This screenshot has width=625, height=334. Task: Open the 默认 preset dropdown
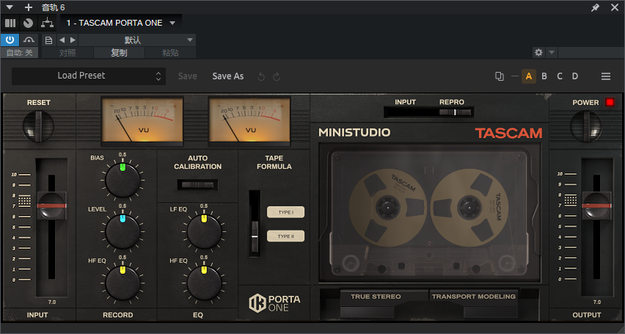coord(136,40)
